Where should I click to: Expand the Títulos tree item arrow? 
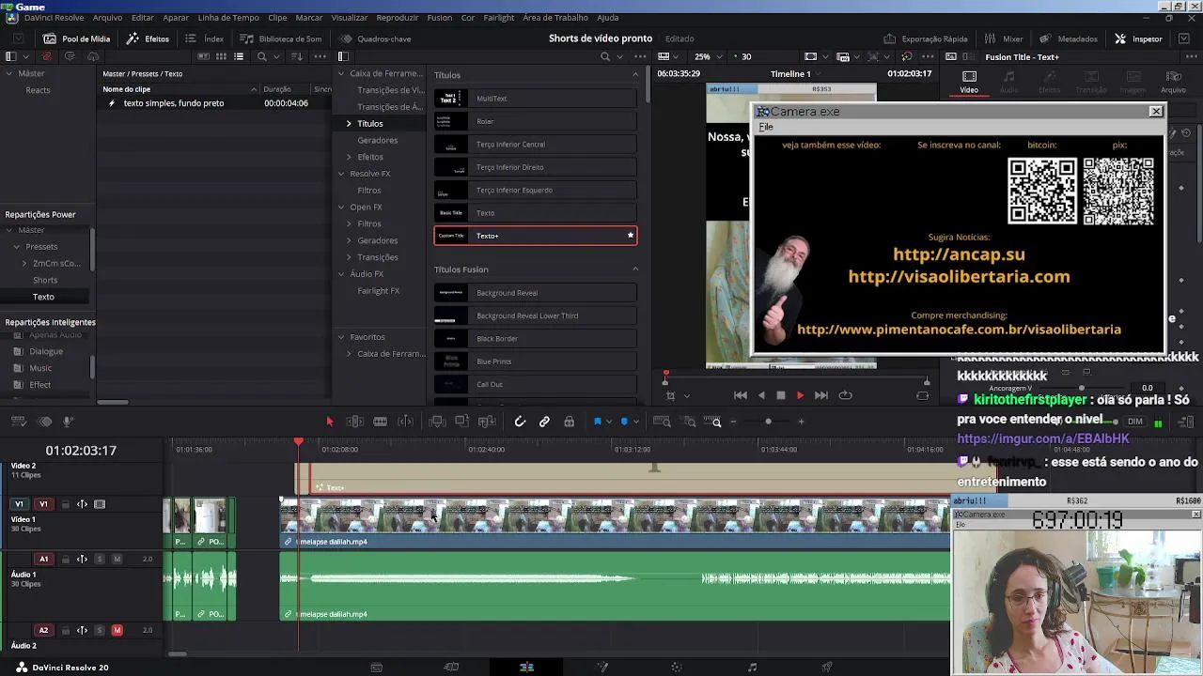tap(349, 124)
